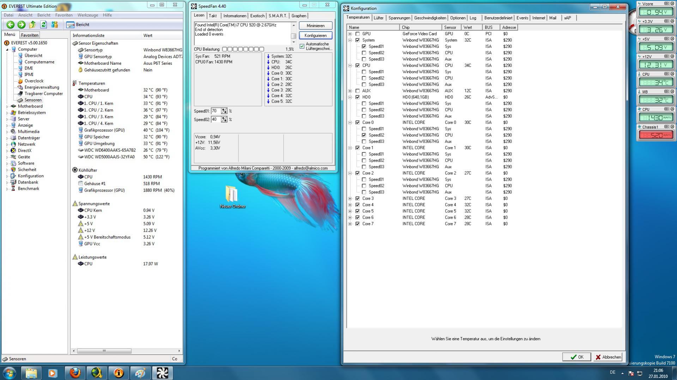Click the green back arrow in EVEREST toolbar

10,25
